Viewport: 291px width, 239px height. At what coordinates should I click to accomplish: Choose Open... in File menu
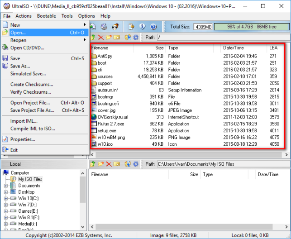click(x=45, y=33)
